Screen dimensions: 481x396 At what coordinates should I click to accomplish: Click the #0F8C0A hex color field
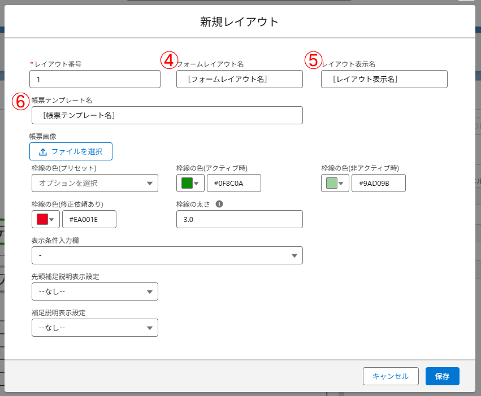(233, 183)
